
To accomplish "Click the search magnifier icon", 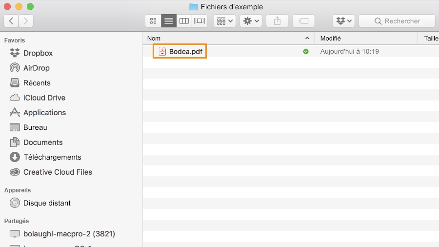I will (x=378, y=21).
